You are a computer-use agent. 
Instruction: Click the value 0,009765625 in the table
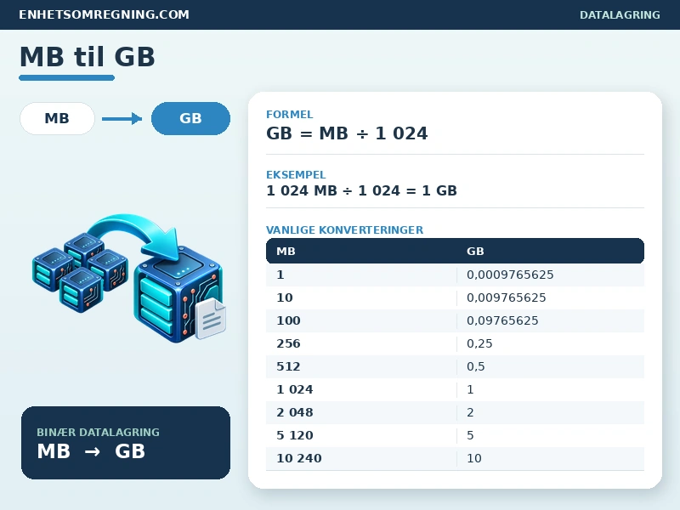pyautogui.click(x=506, y=297)
